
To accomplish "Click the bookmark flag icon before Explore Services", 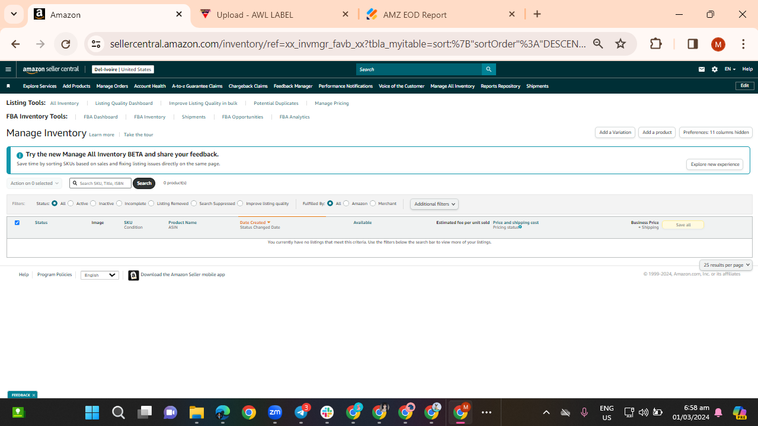I will coord(8,86).
